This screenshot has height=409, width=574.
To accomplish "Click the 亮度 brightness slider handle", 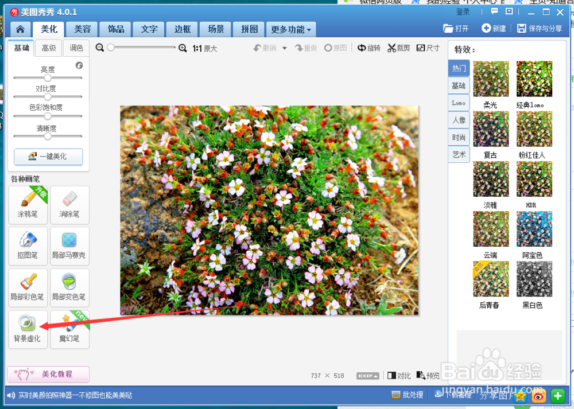I will 48,78.
